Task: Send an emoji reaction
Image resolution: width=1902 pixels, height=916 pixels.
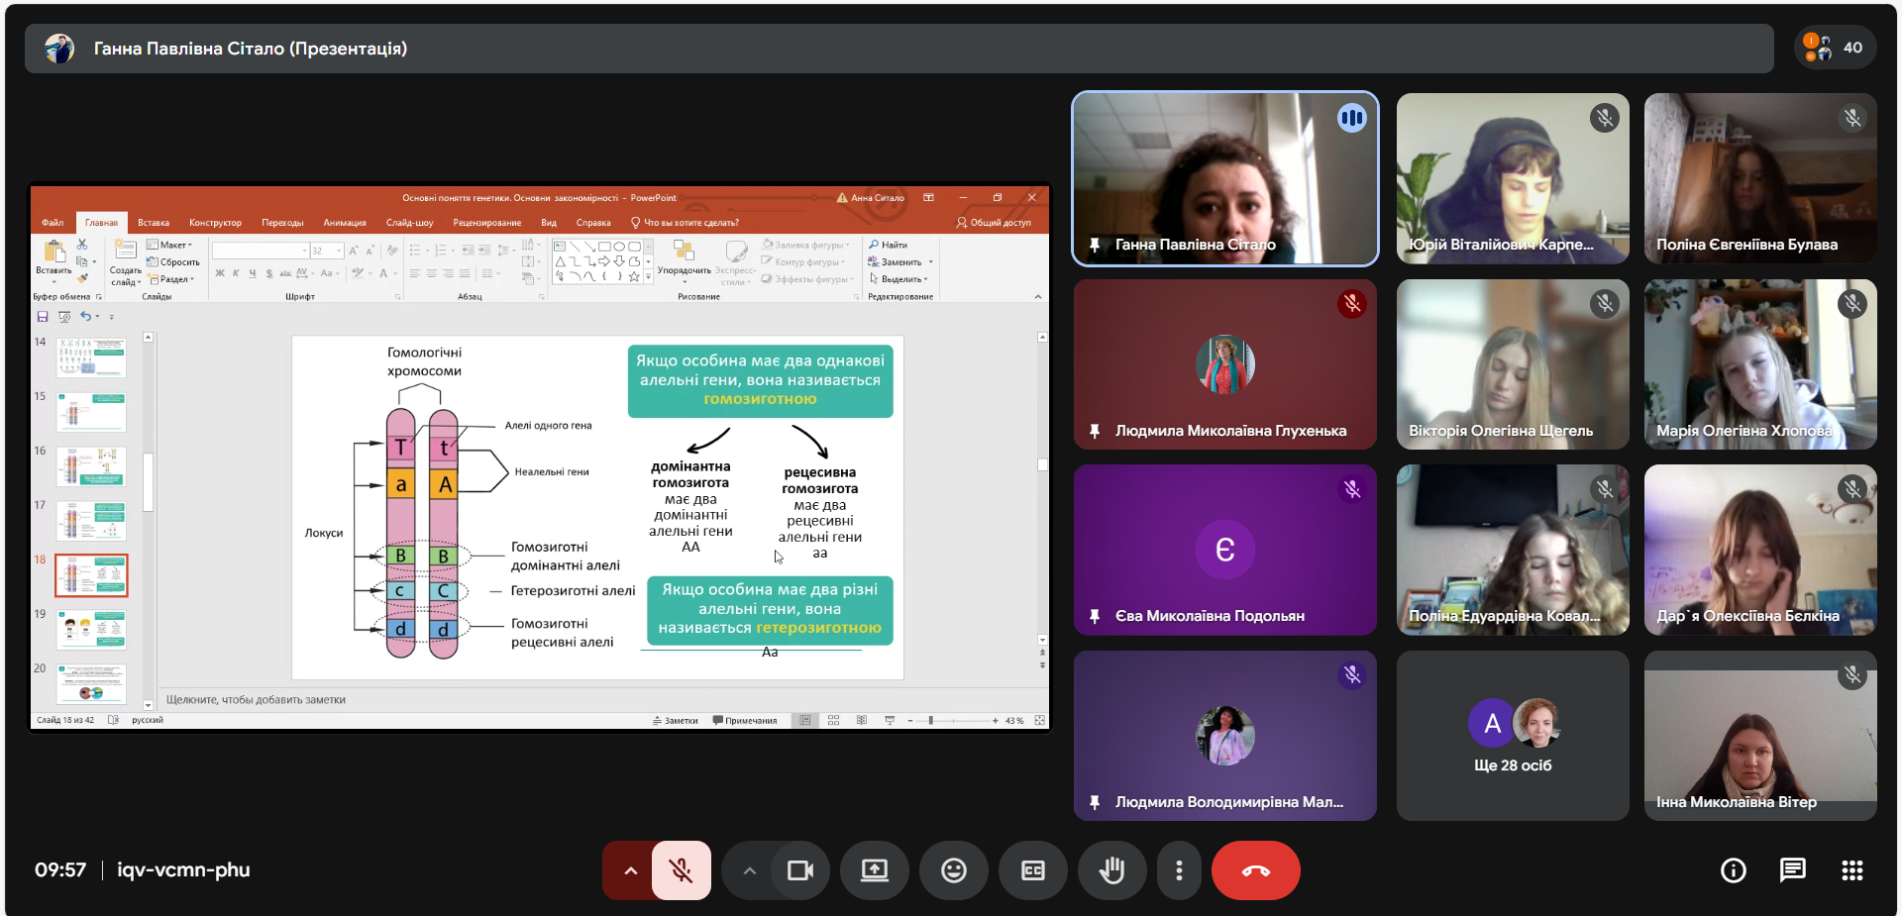Action: (954, 870)
